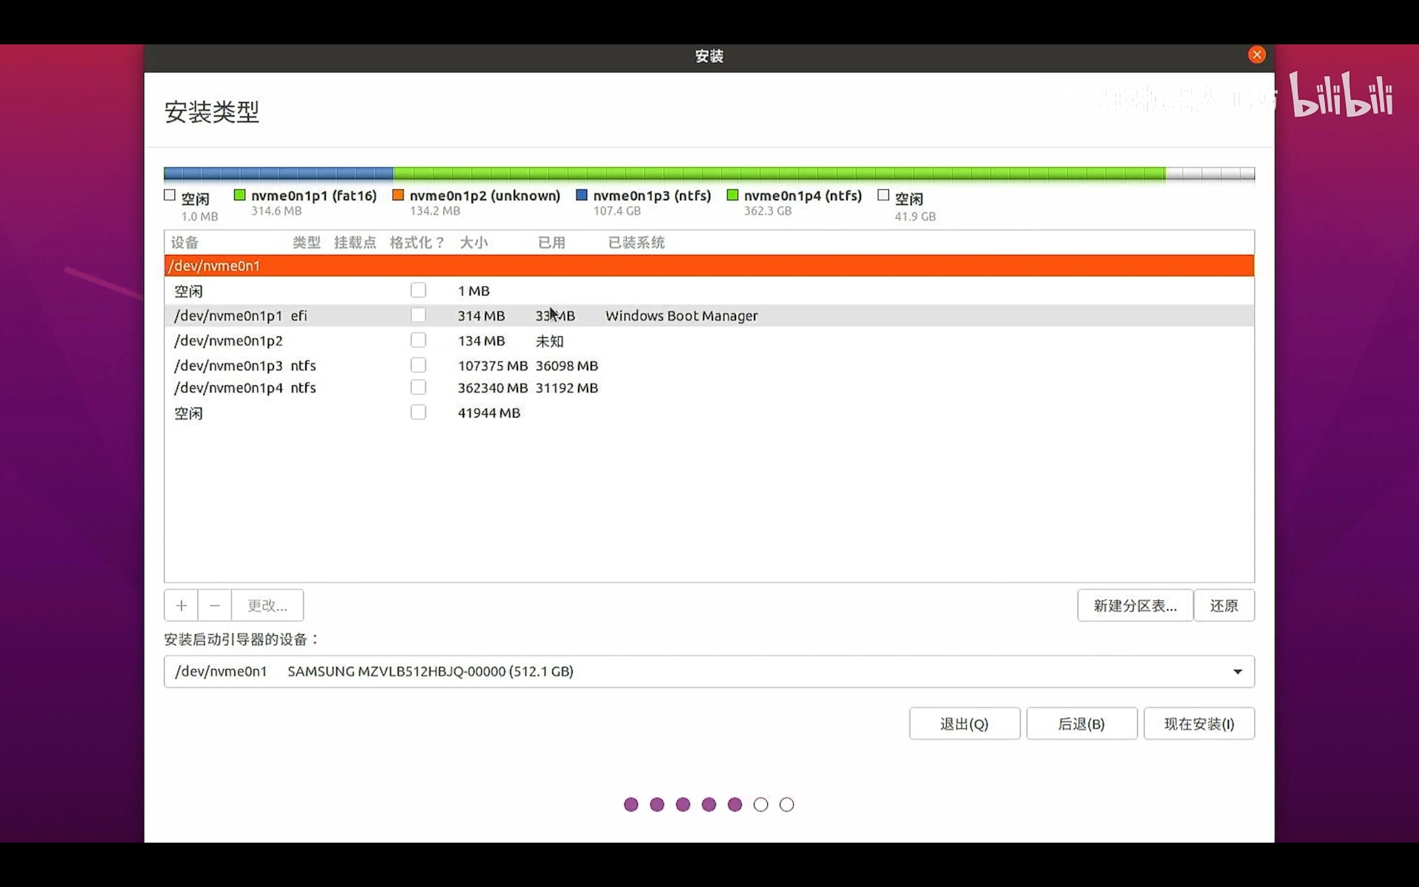Select the 1 MB free space row
The width and height of the screenshot is (1419, 887).
[x=709, y=291]
